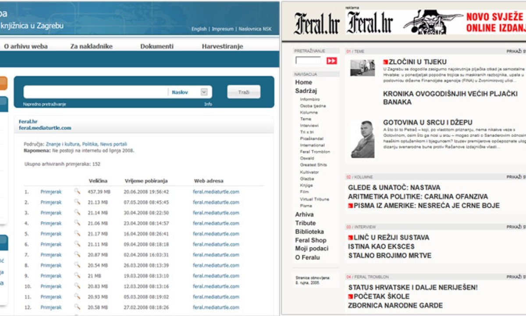Switch language via the English link
Viewport: 526px width, 316px height.
click(x=199, y=29)
